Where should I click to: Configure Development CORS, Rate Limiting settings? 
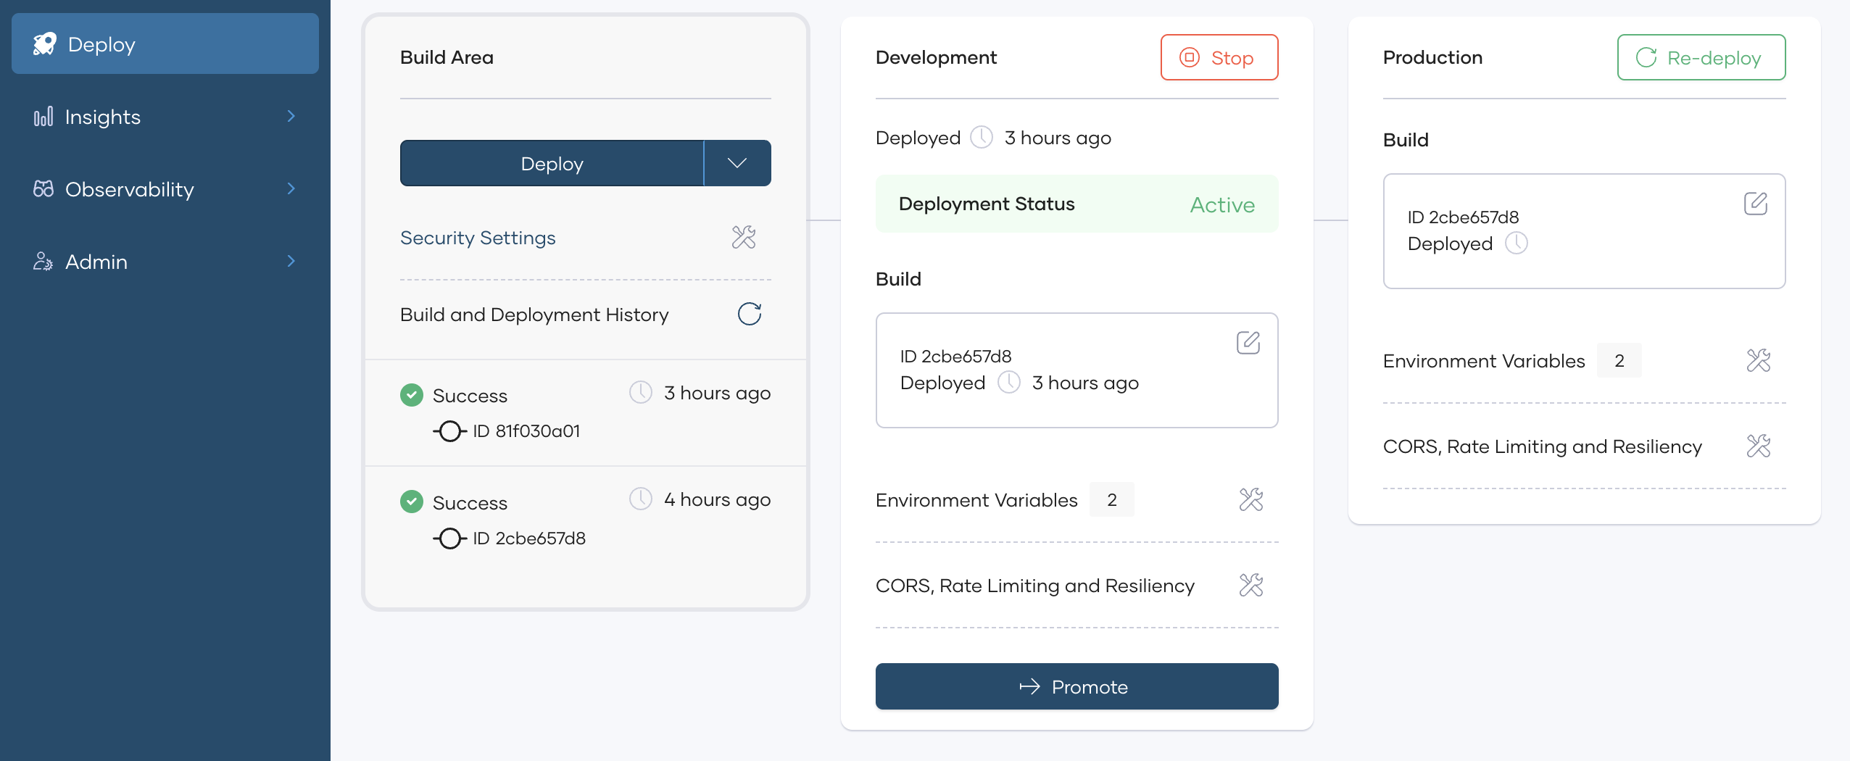tap(1251, 585)
